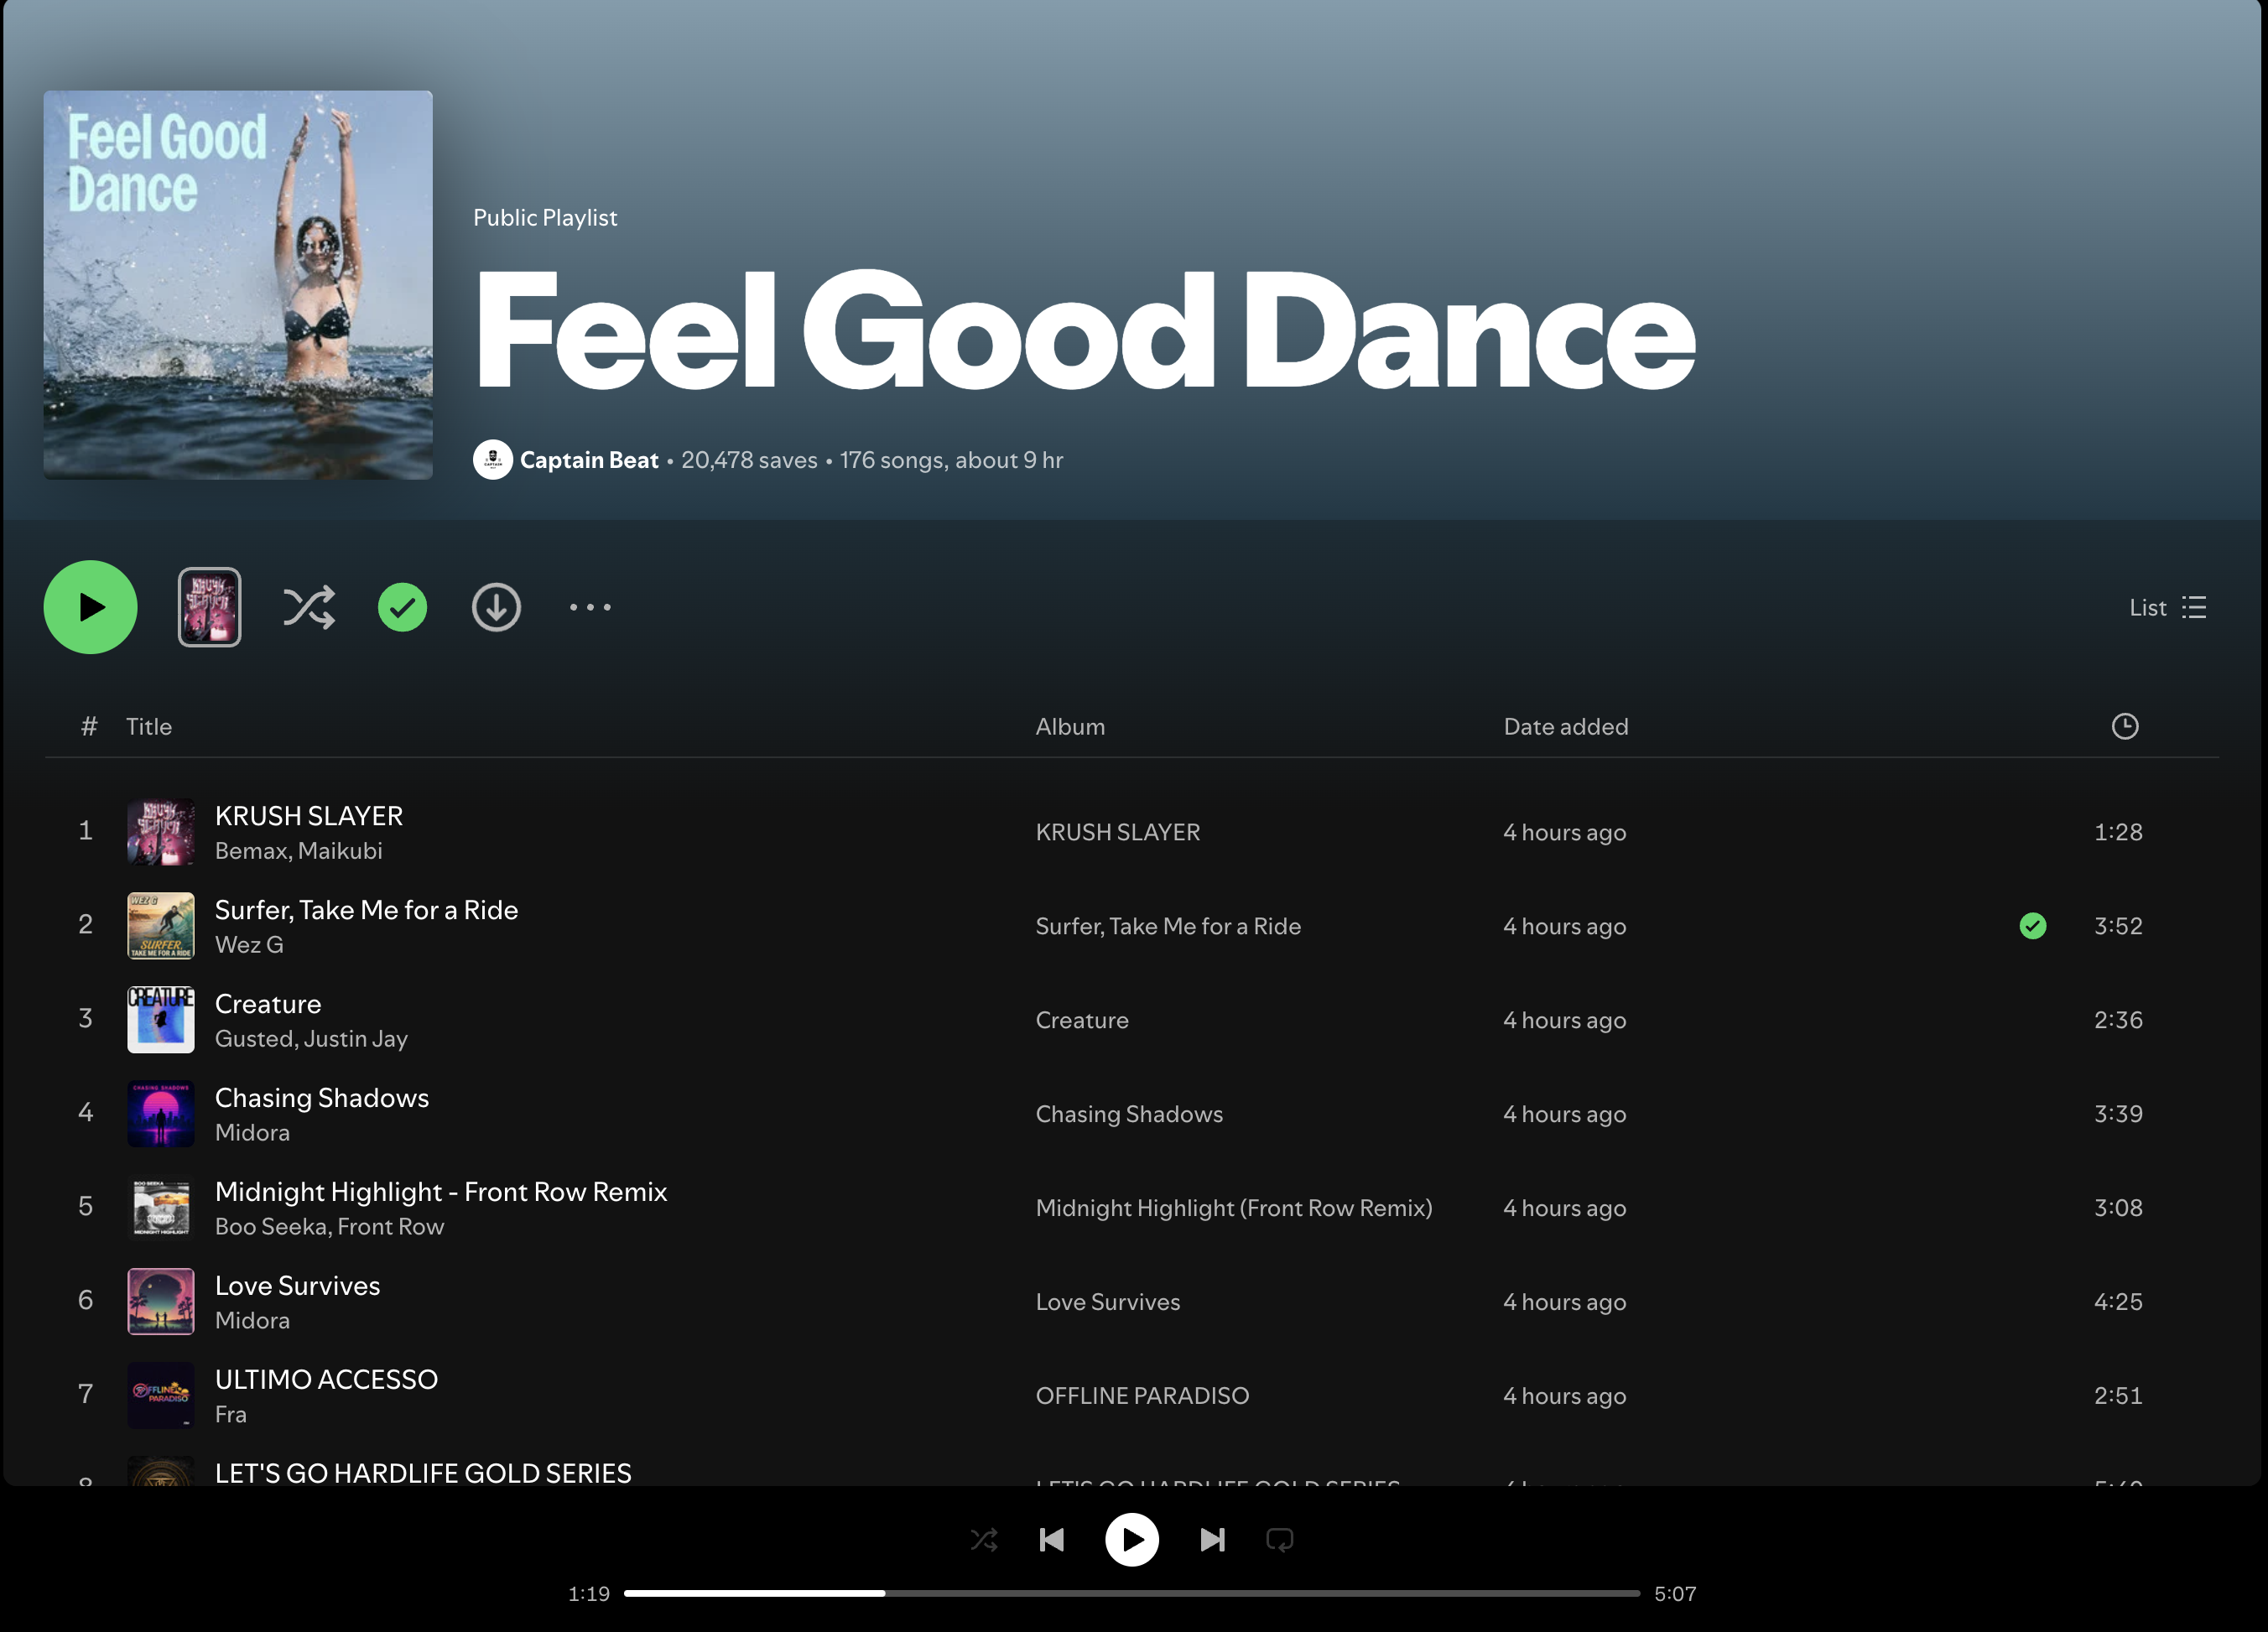The height and width of the screenshot is (1632, 2268).
Task: Open the OFFLINE PARADISO album link
Action: [x=1142, y=1396]
